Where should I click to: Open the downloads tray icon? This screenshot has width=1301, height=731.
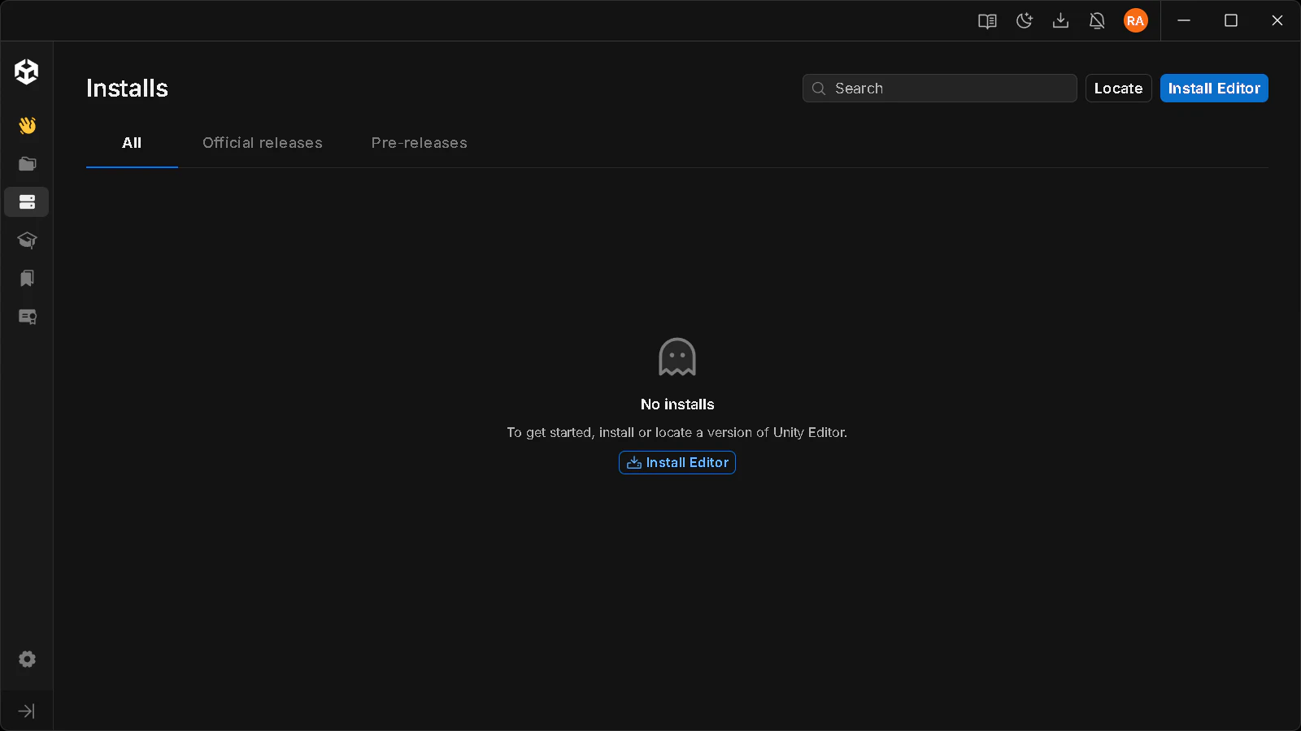click(x=1060, y=21)
